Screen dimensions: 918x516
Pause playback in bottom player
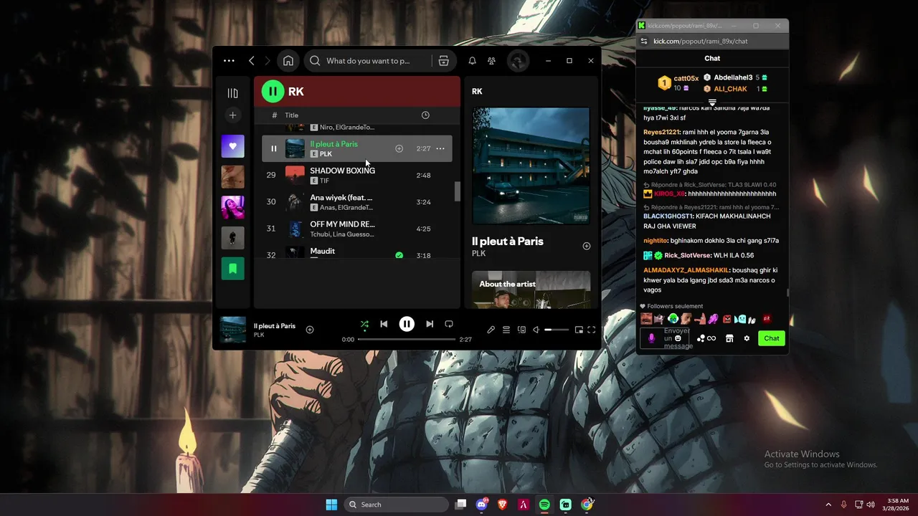click(x=407, y=324)
